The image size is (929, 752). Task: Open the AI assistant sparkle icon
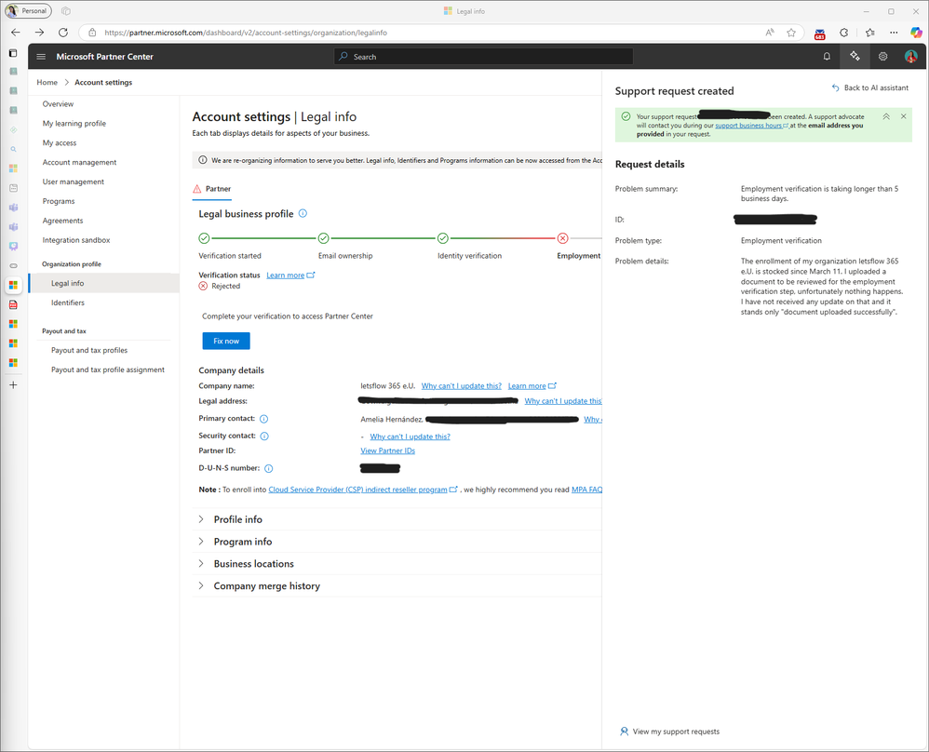coord(855,56)
